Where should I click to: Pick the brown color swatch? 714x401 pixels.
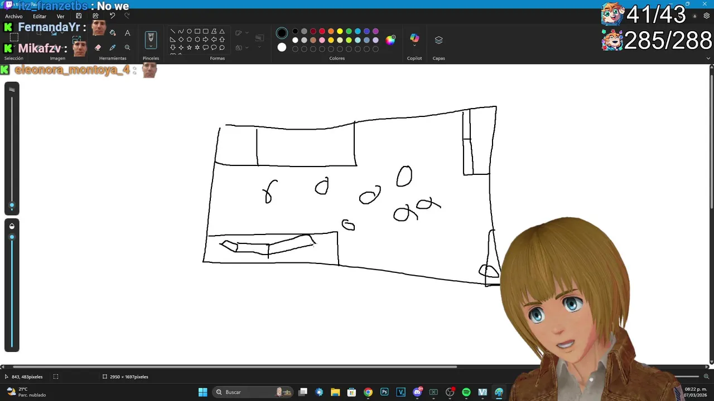click(313, 40)
